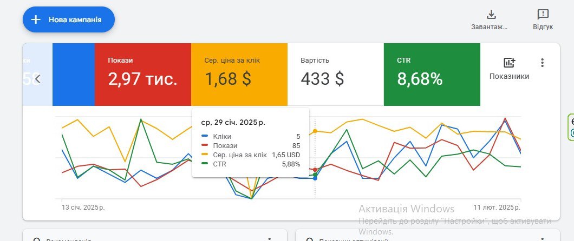The image size is (574, 241).
Task: Click the lightbulb icon in bottom-left card
Action: [37, 239]
